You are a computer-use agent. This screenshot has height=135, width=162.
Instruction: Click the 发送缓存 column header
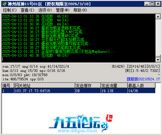pos(88,86)
